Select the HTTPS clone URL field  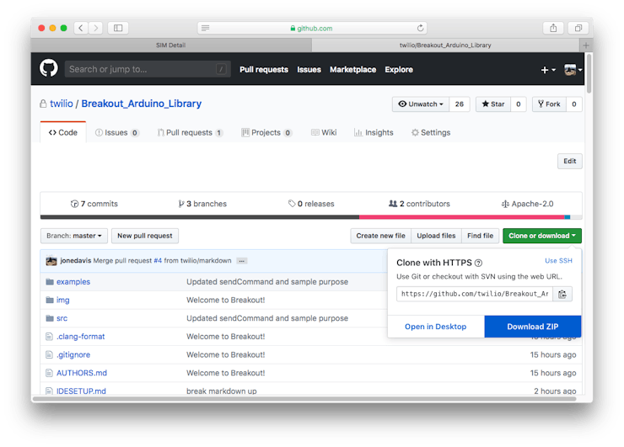[x=475, y=294]
